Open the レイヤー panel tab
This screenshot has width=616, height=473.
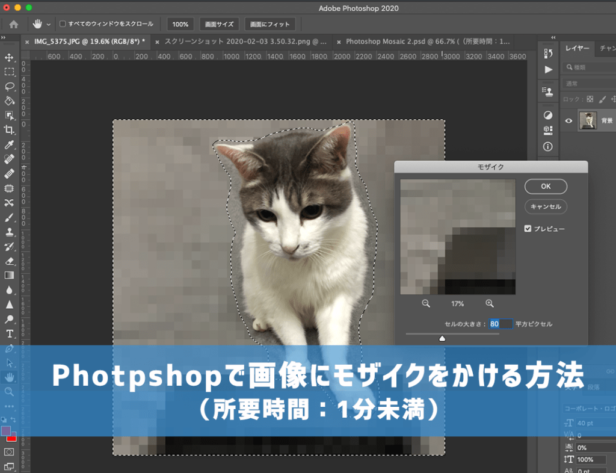tap(577, 48)
